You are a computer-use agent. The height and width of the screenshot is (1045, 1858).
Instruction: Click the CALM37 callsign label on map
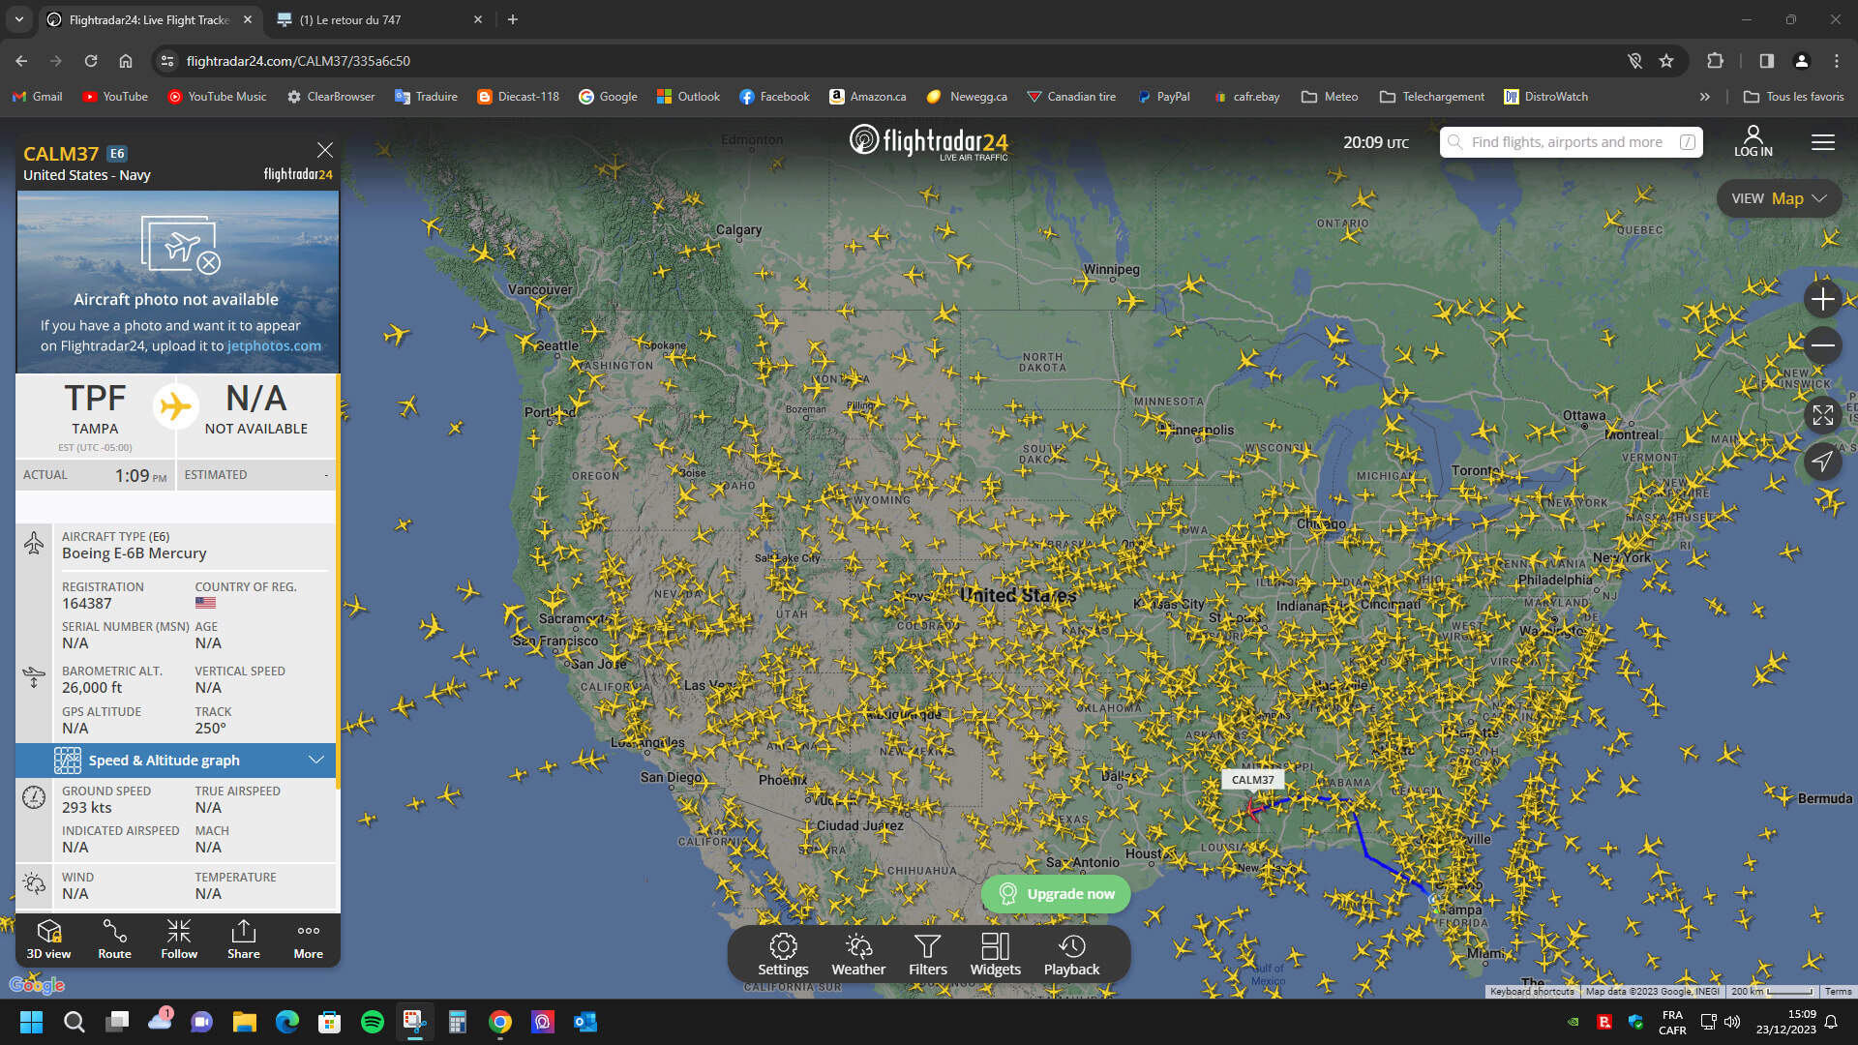[x=1252, y=780]
